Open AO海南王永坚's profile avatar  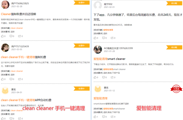coord(98,49)
